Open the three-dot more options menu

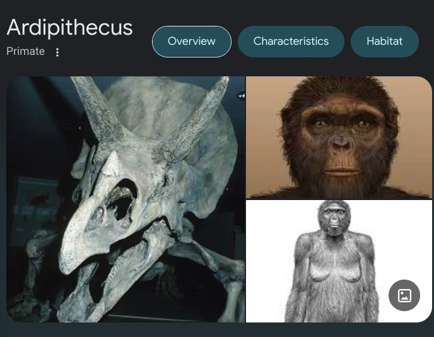[57, 52]
